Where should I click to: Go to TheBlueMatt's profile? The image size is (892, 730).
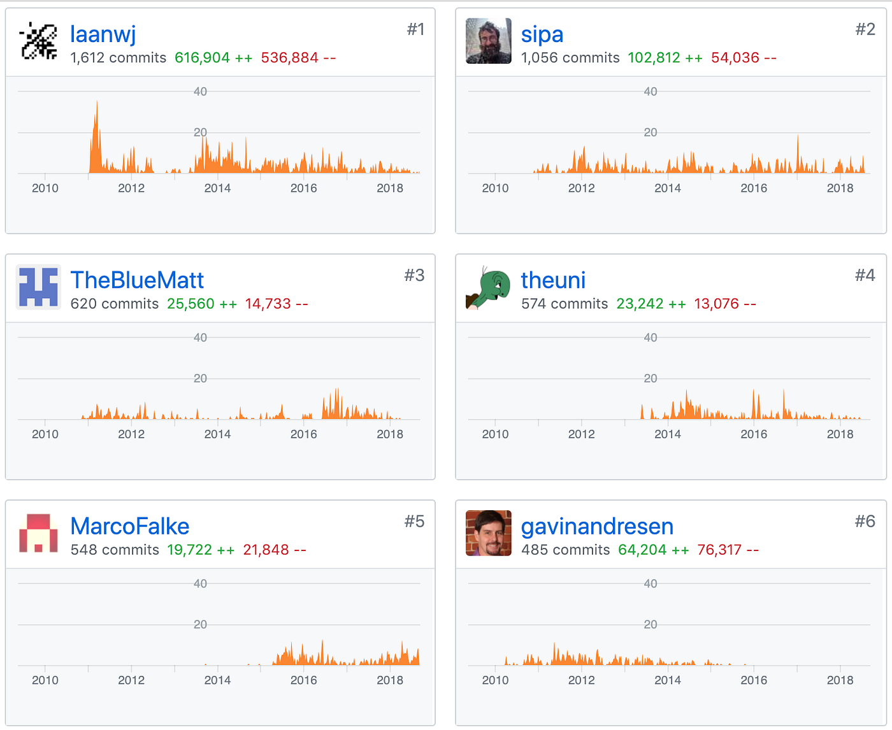[137, 280]
